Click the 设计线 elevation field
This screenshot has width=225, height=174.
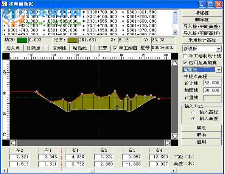tap(212, 83)
